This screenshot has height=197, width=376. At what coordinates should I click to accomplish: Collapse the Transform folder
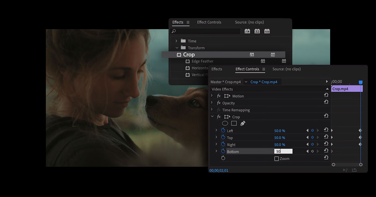pyautogui.click(x=177, y=48)
